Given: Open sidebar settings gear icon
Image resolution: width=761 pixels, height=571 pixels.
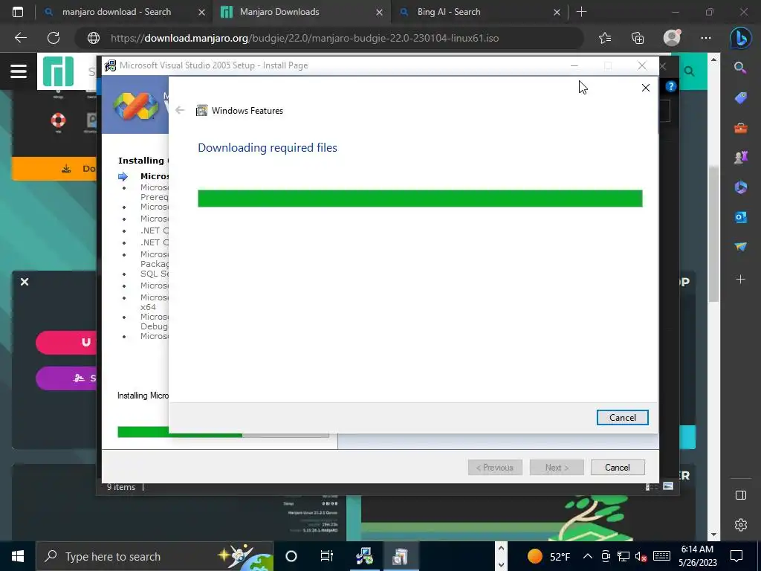Looking at the screenshot, I should pyautogui.click(x=741, y=525).
